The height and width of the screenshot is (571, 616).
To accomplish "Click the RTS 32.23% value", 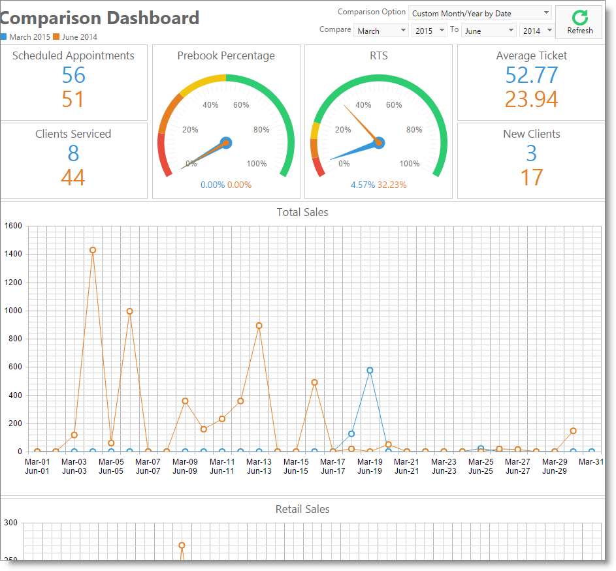I will [x=393, y=185].
